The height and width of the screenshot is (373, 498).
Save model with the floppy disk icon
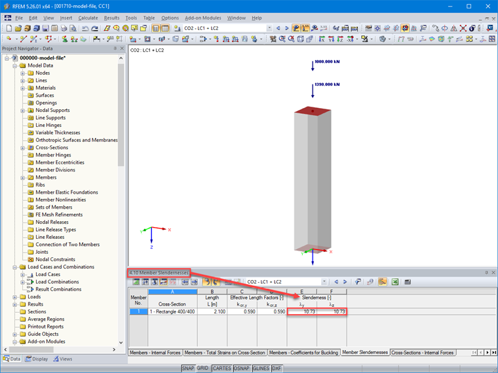coord(46,28)
